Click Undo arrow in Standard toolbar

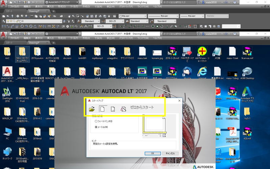pyautogui.click(x=55, y=16)
